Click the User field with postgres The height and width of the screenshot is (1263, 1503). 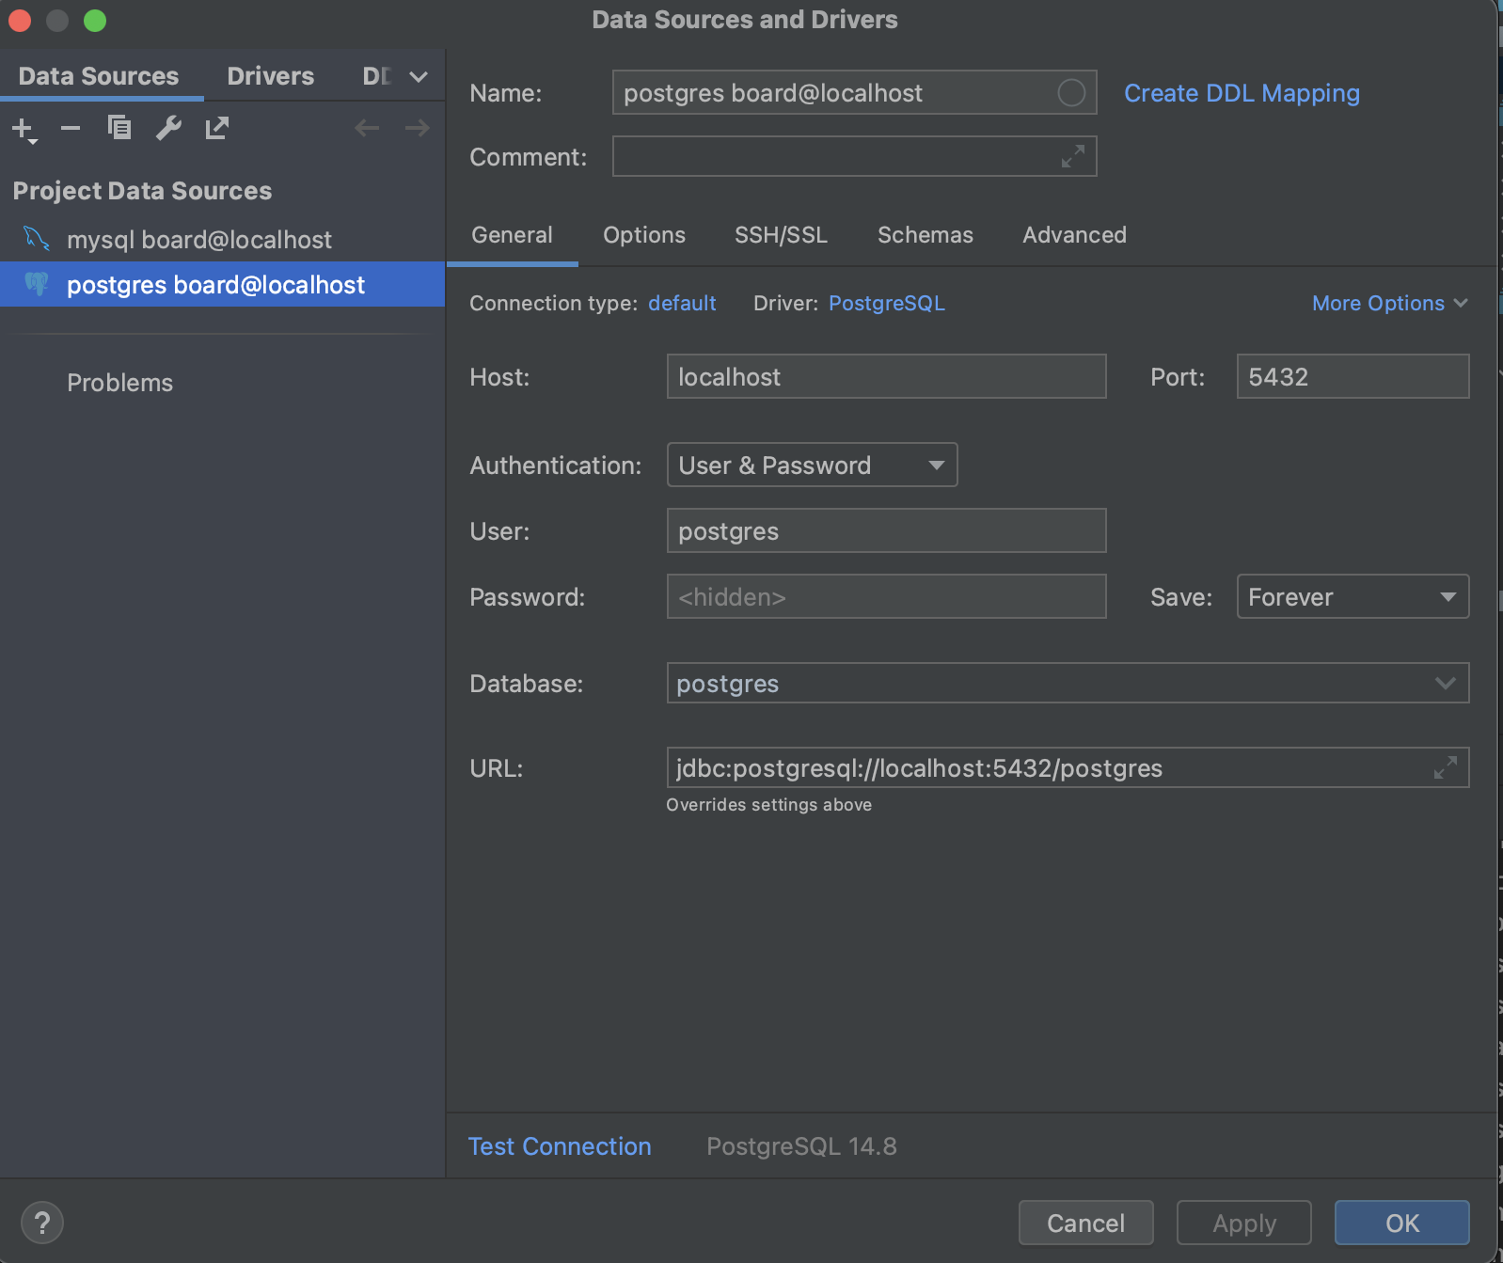pos(886,530)
